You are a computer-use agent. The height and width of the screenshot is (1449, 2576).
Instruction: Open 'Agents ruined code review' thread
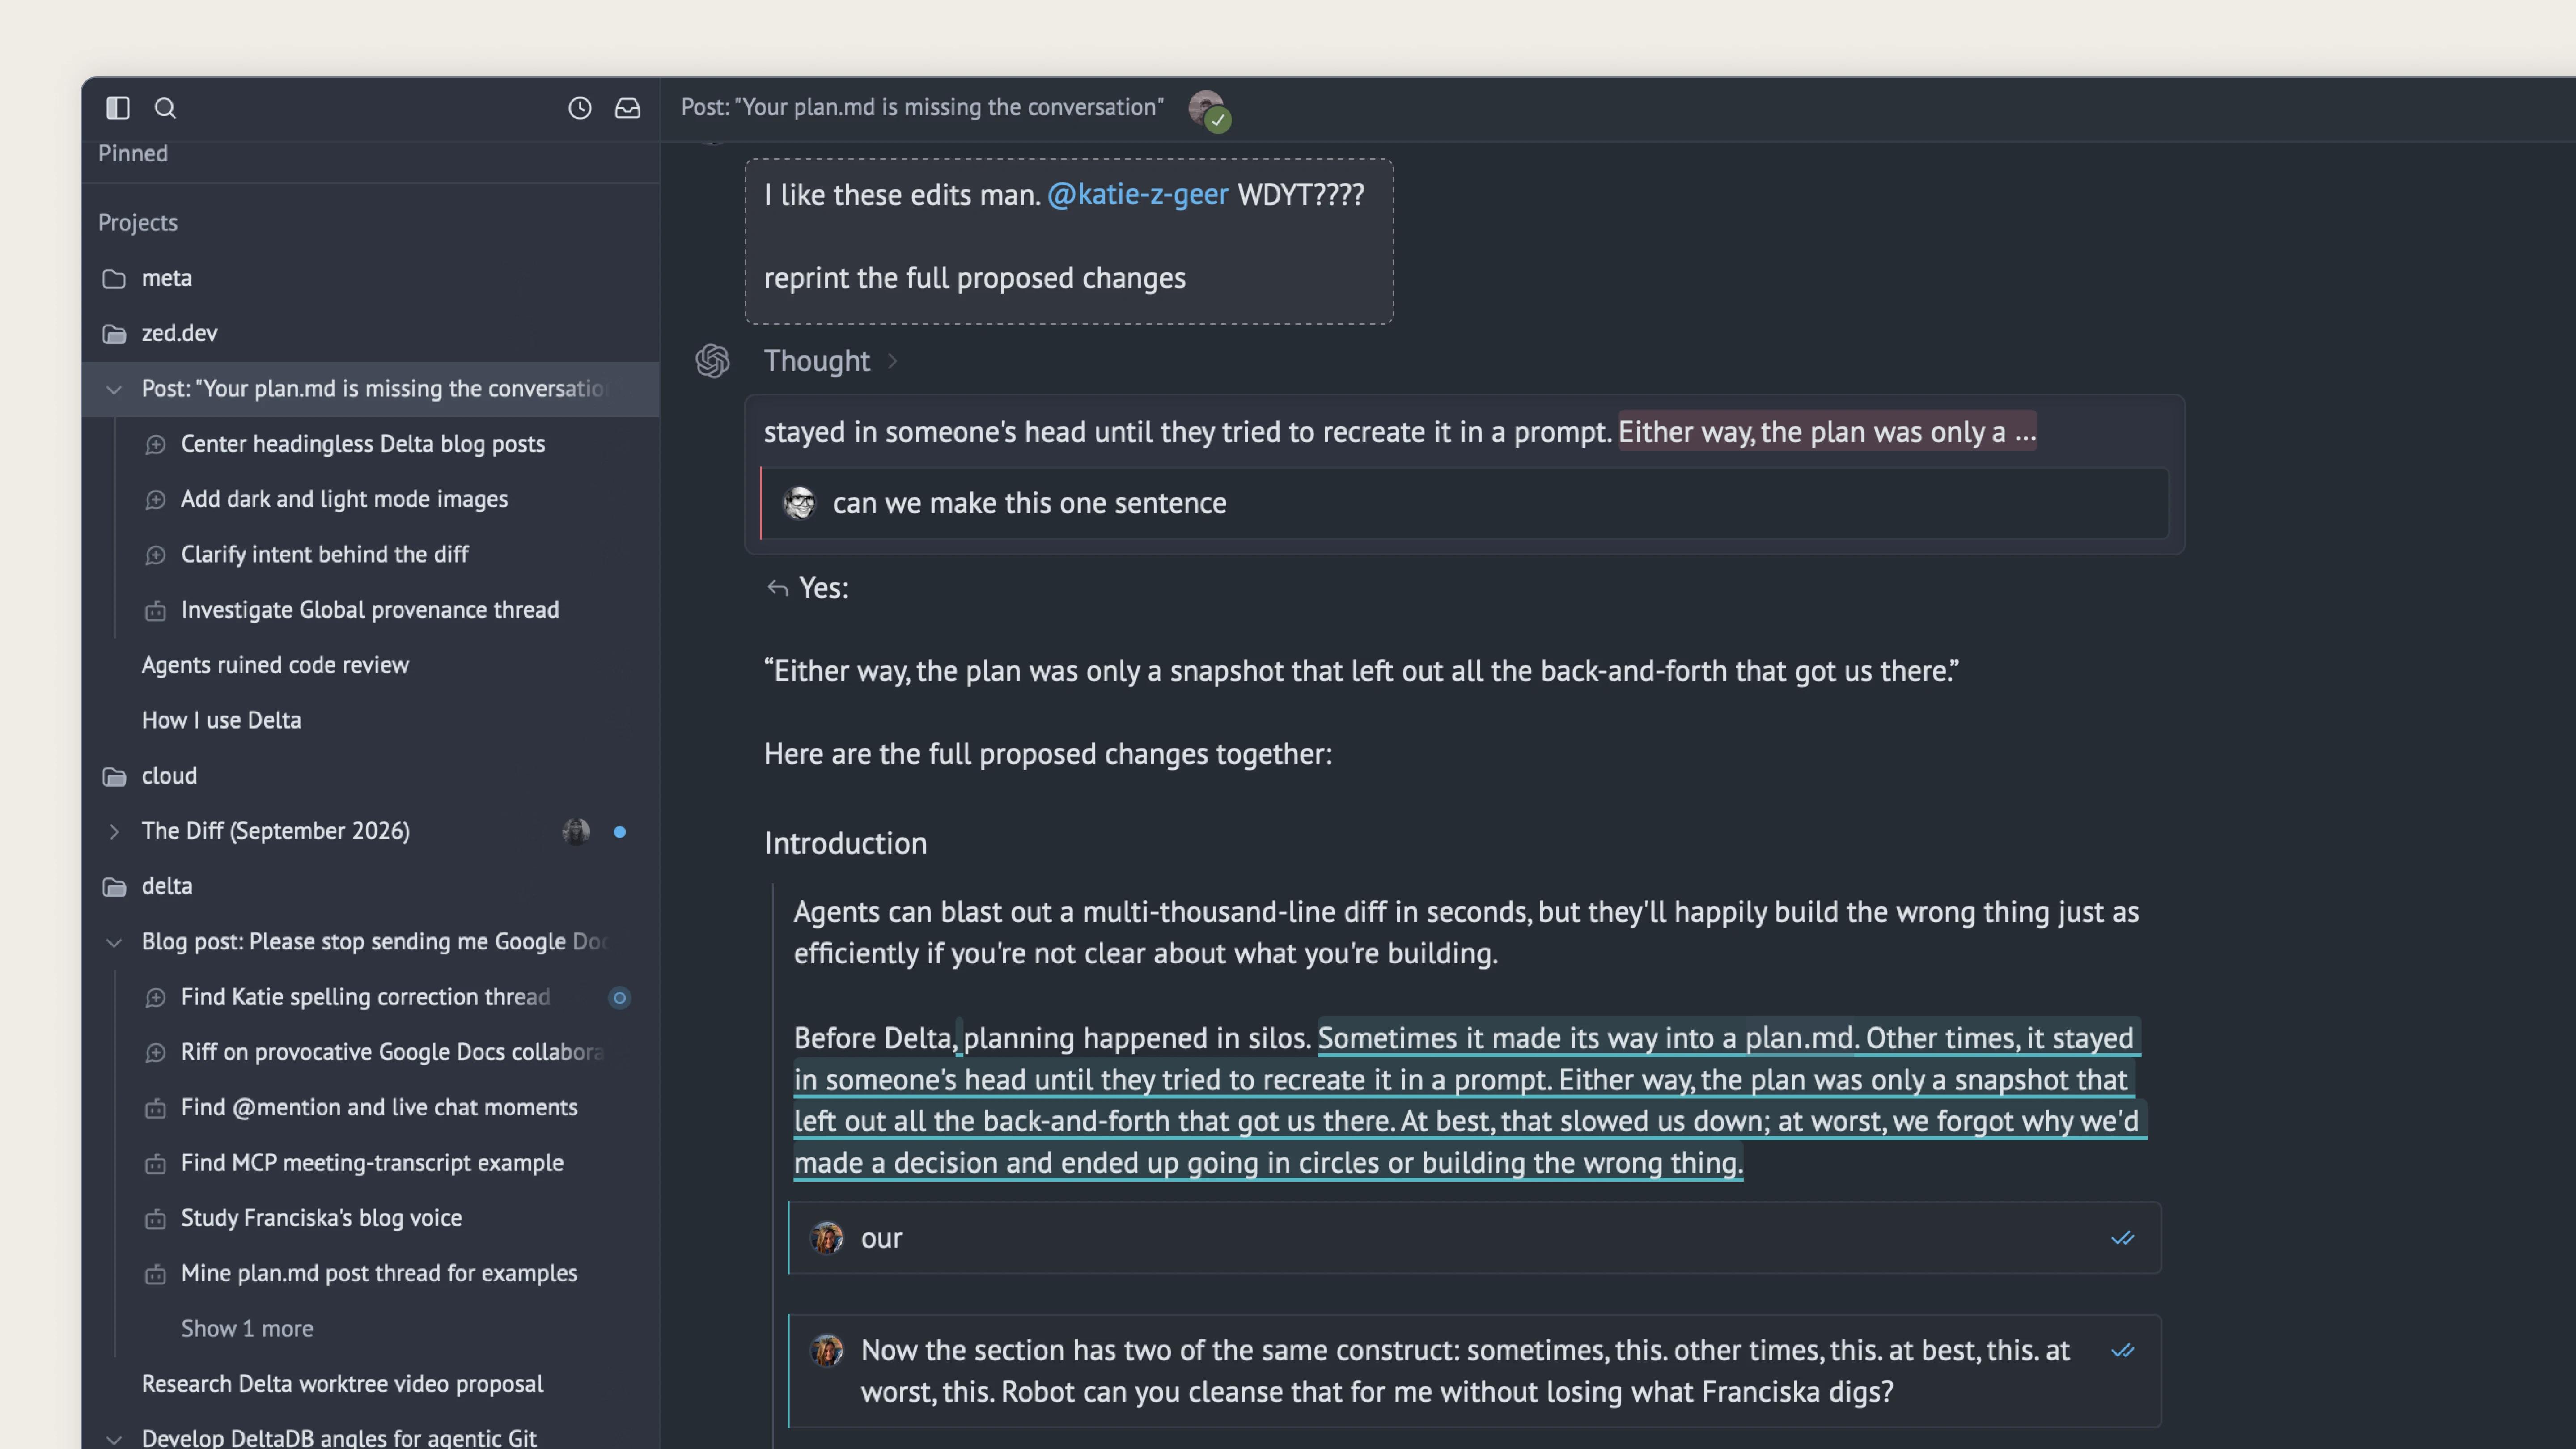(275, 665)
